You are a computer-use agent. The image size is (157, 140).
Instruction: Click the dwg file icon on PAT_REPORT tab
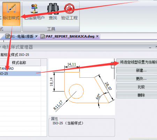(x=43, y=36)
